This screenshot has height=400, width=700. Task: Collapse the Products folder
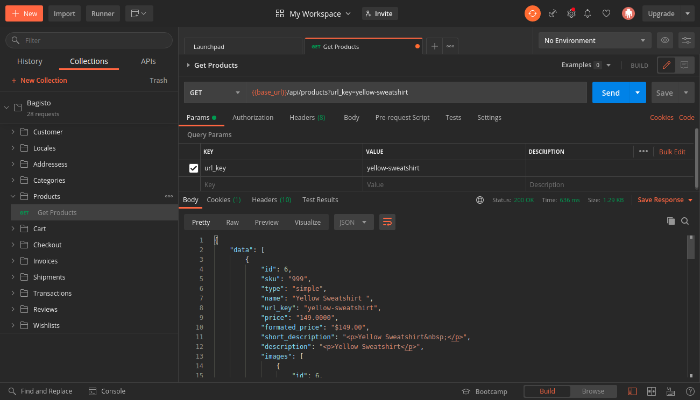pos(13,196)
